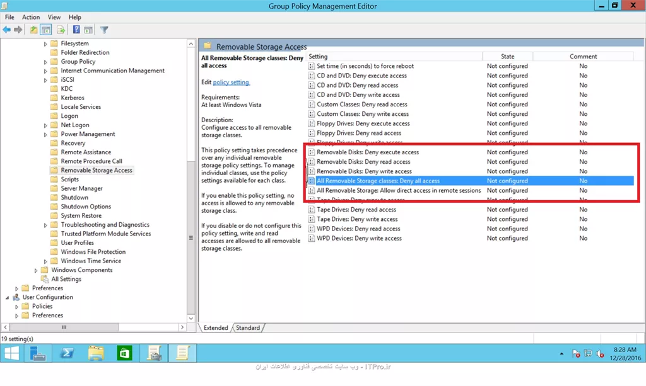Image resolution: width=646 pixels, height=386 pixels.
Task: Sort by the Comment column header
Action: pos(583,56)
